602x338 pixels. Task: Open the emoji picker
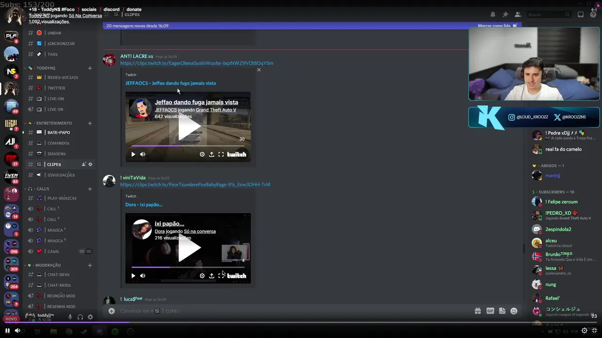tap(514, 311)
